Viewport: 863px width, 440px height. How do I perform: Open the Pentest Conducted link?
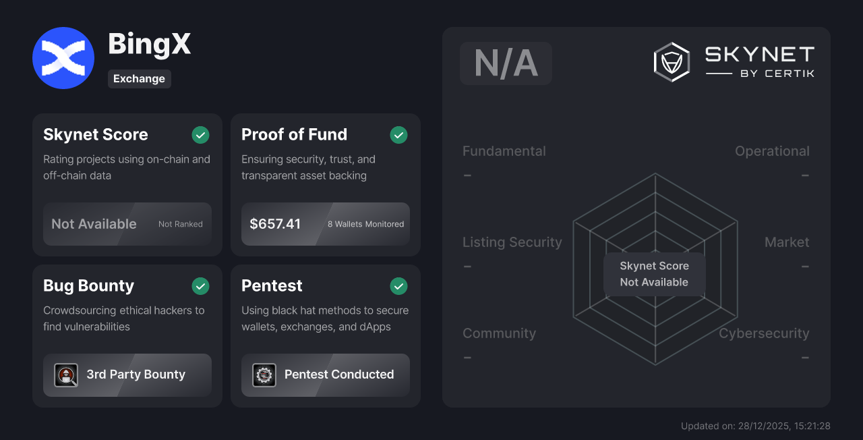click(x=326, y=375)
